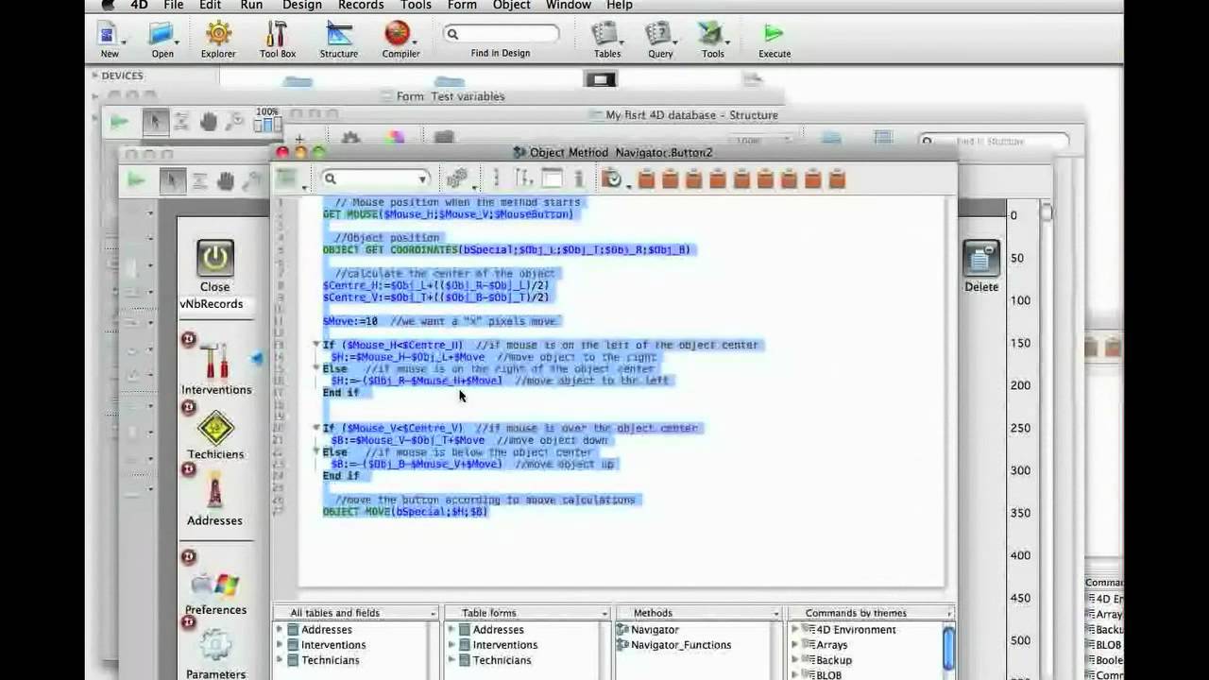The width and height of the screenshot is (1209, 680).
Task: Click the Commands by themes list scrollbar
Action: tap(948, 652)
